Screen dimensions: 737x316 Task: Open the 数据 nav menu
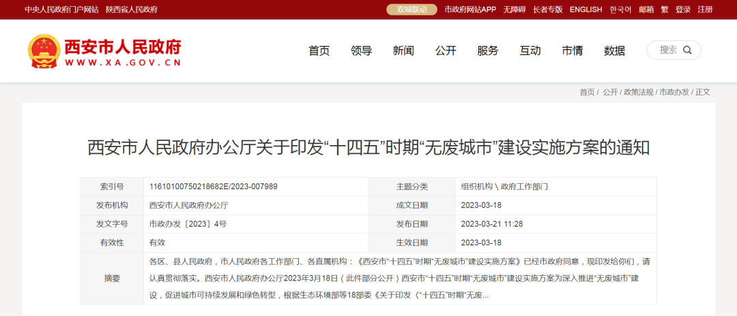pyautogui.click(x=614, y=50)
